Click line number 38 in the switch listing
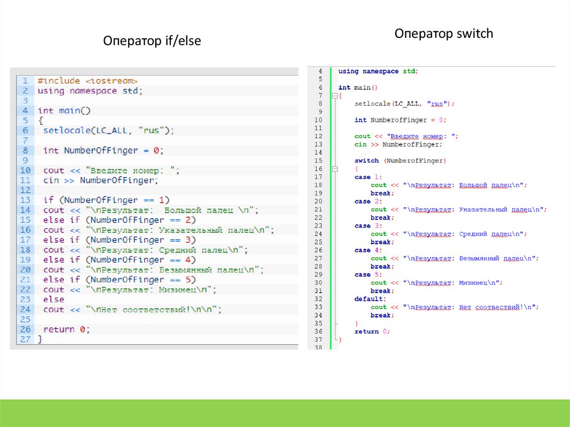570x427 pixels. [x=318, y=347]
